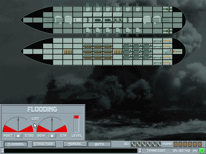This screenshot has height=154, width=206.
Task: Select the bottom-row propeller compartment
Action: [x=167, y=63]
